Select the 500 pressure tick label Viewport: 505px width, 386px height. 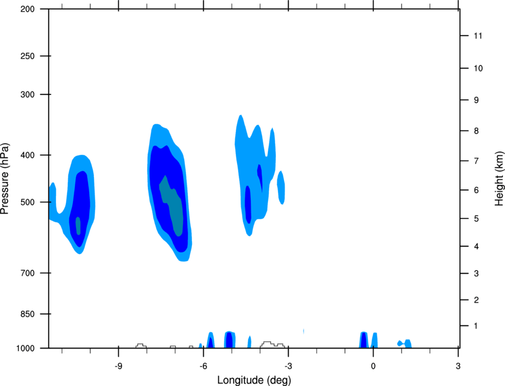click(x=27, y=202)
